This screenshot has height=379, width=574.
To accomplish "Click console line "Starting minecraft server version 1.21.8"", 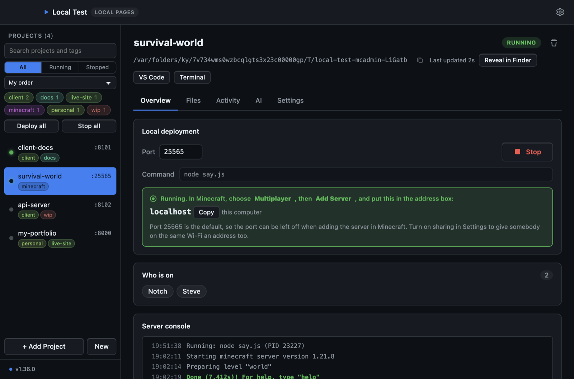I will [x=260, y=356].
